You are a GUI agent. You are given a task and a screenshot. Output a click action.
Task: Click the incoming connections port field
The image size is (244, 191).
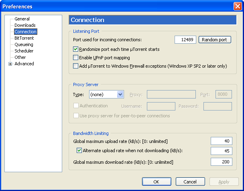click(x=185, y=40)
